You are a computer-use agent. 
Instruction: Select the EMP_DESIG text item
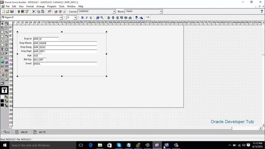click(65, 47)
